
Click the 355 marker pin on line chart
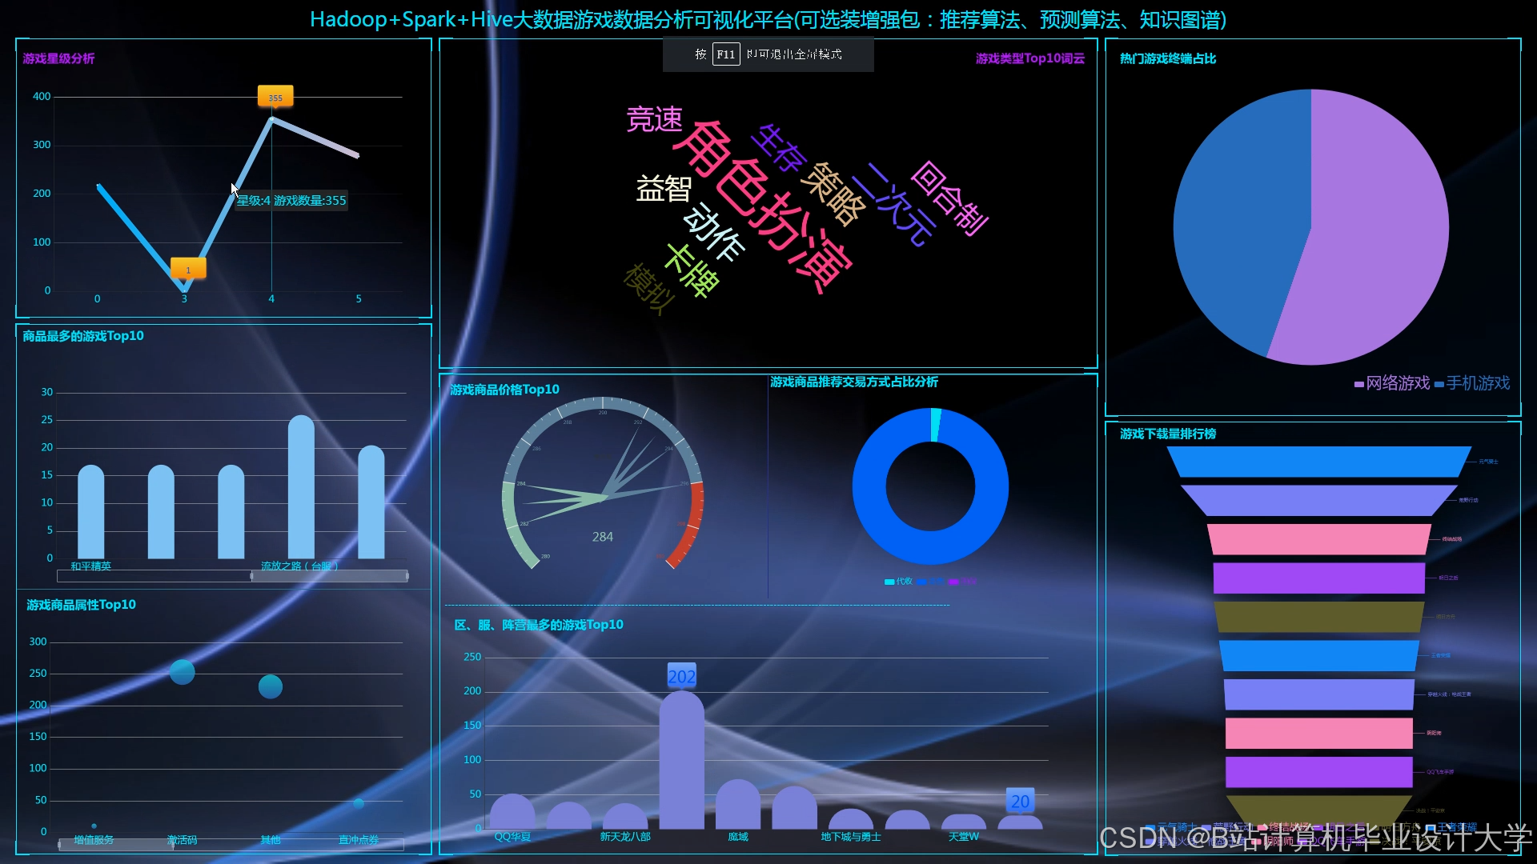275,96
